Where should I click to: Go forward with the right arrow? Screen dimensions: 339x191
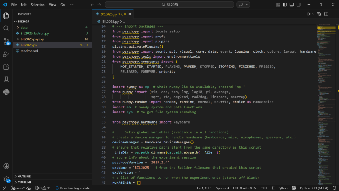coord(99,5)
